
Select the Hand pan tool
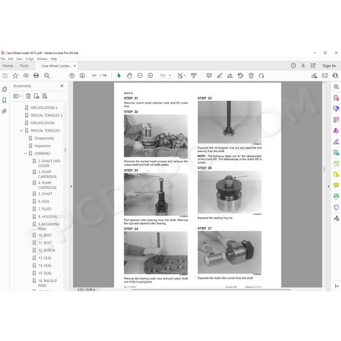pos(130,76)
